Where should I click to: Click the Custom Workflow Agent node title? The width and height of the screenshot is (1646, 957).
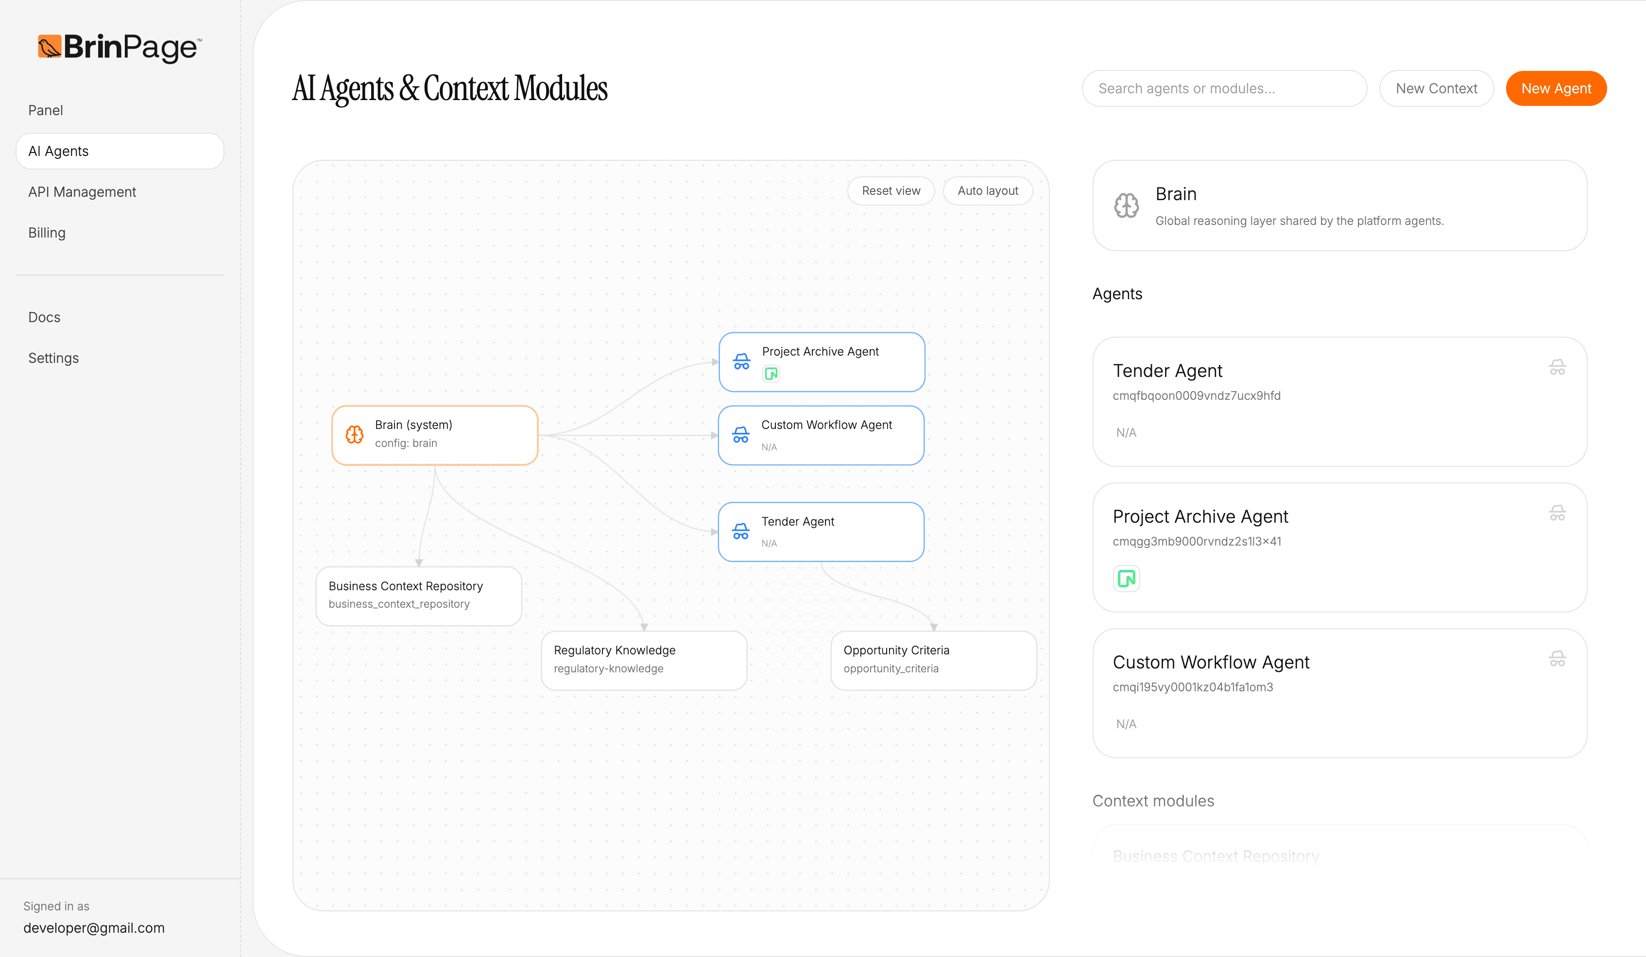[x=826, y=425]
